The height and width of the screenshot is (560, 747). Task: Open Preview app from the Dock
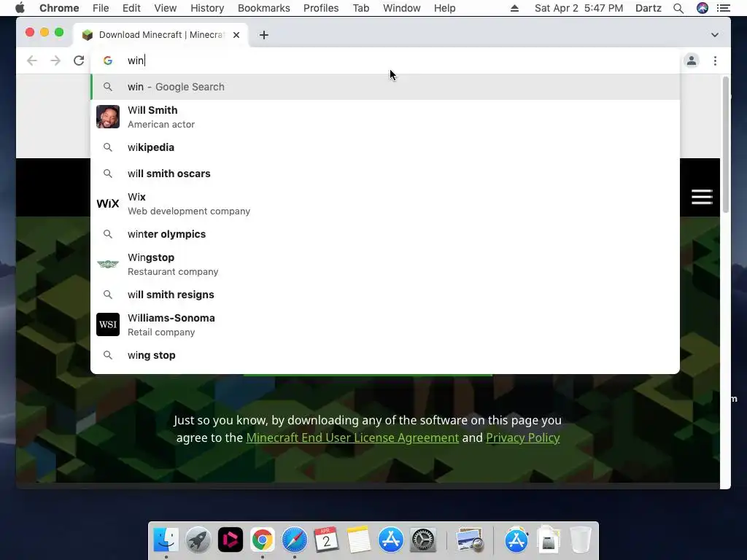(x=469, y=540)
